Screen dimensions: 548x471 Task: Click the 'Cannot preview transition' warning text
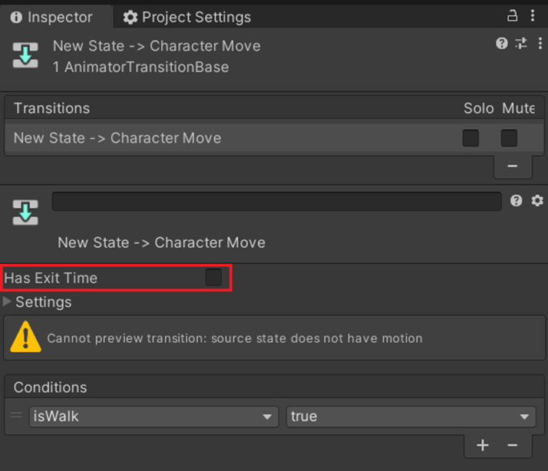click(x=235, y=338)
